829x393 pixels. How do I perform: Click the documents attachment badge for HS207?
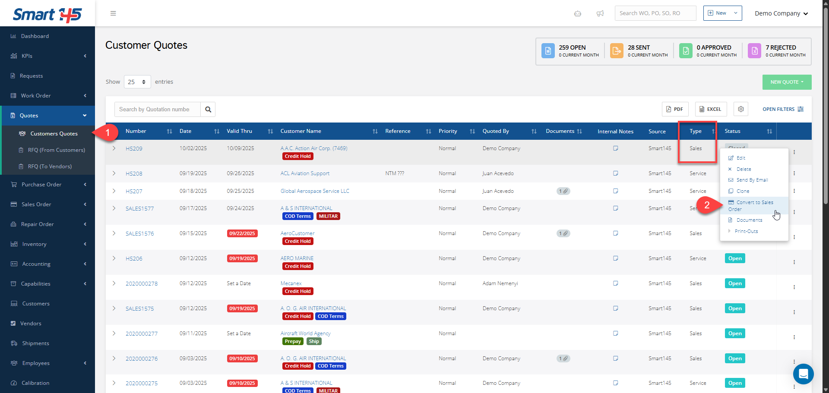[563, 191]
